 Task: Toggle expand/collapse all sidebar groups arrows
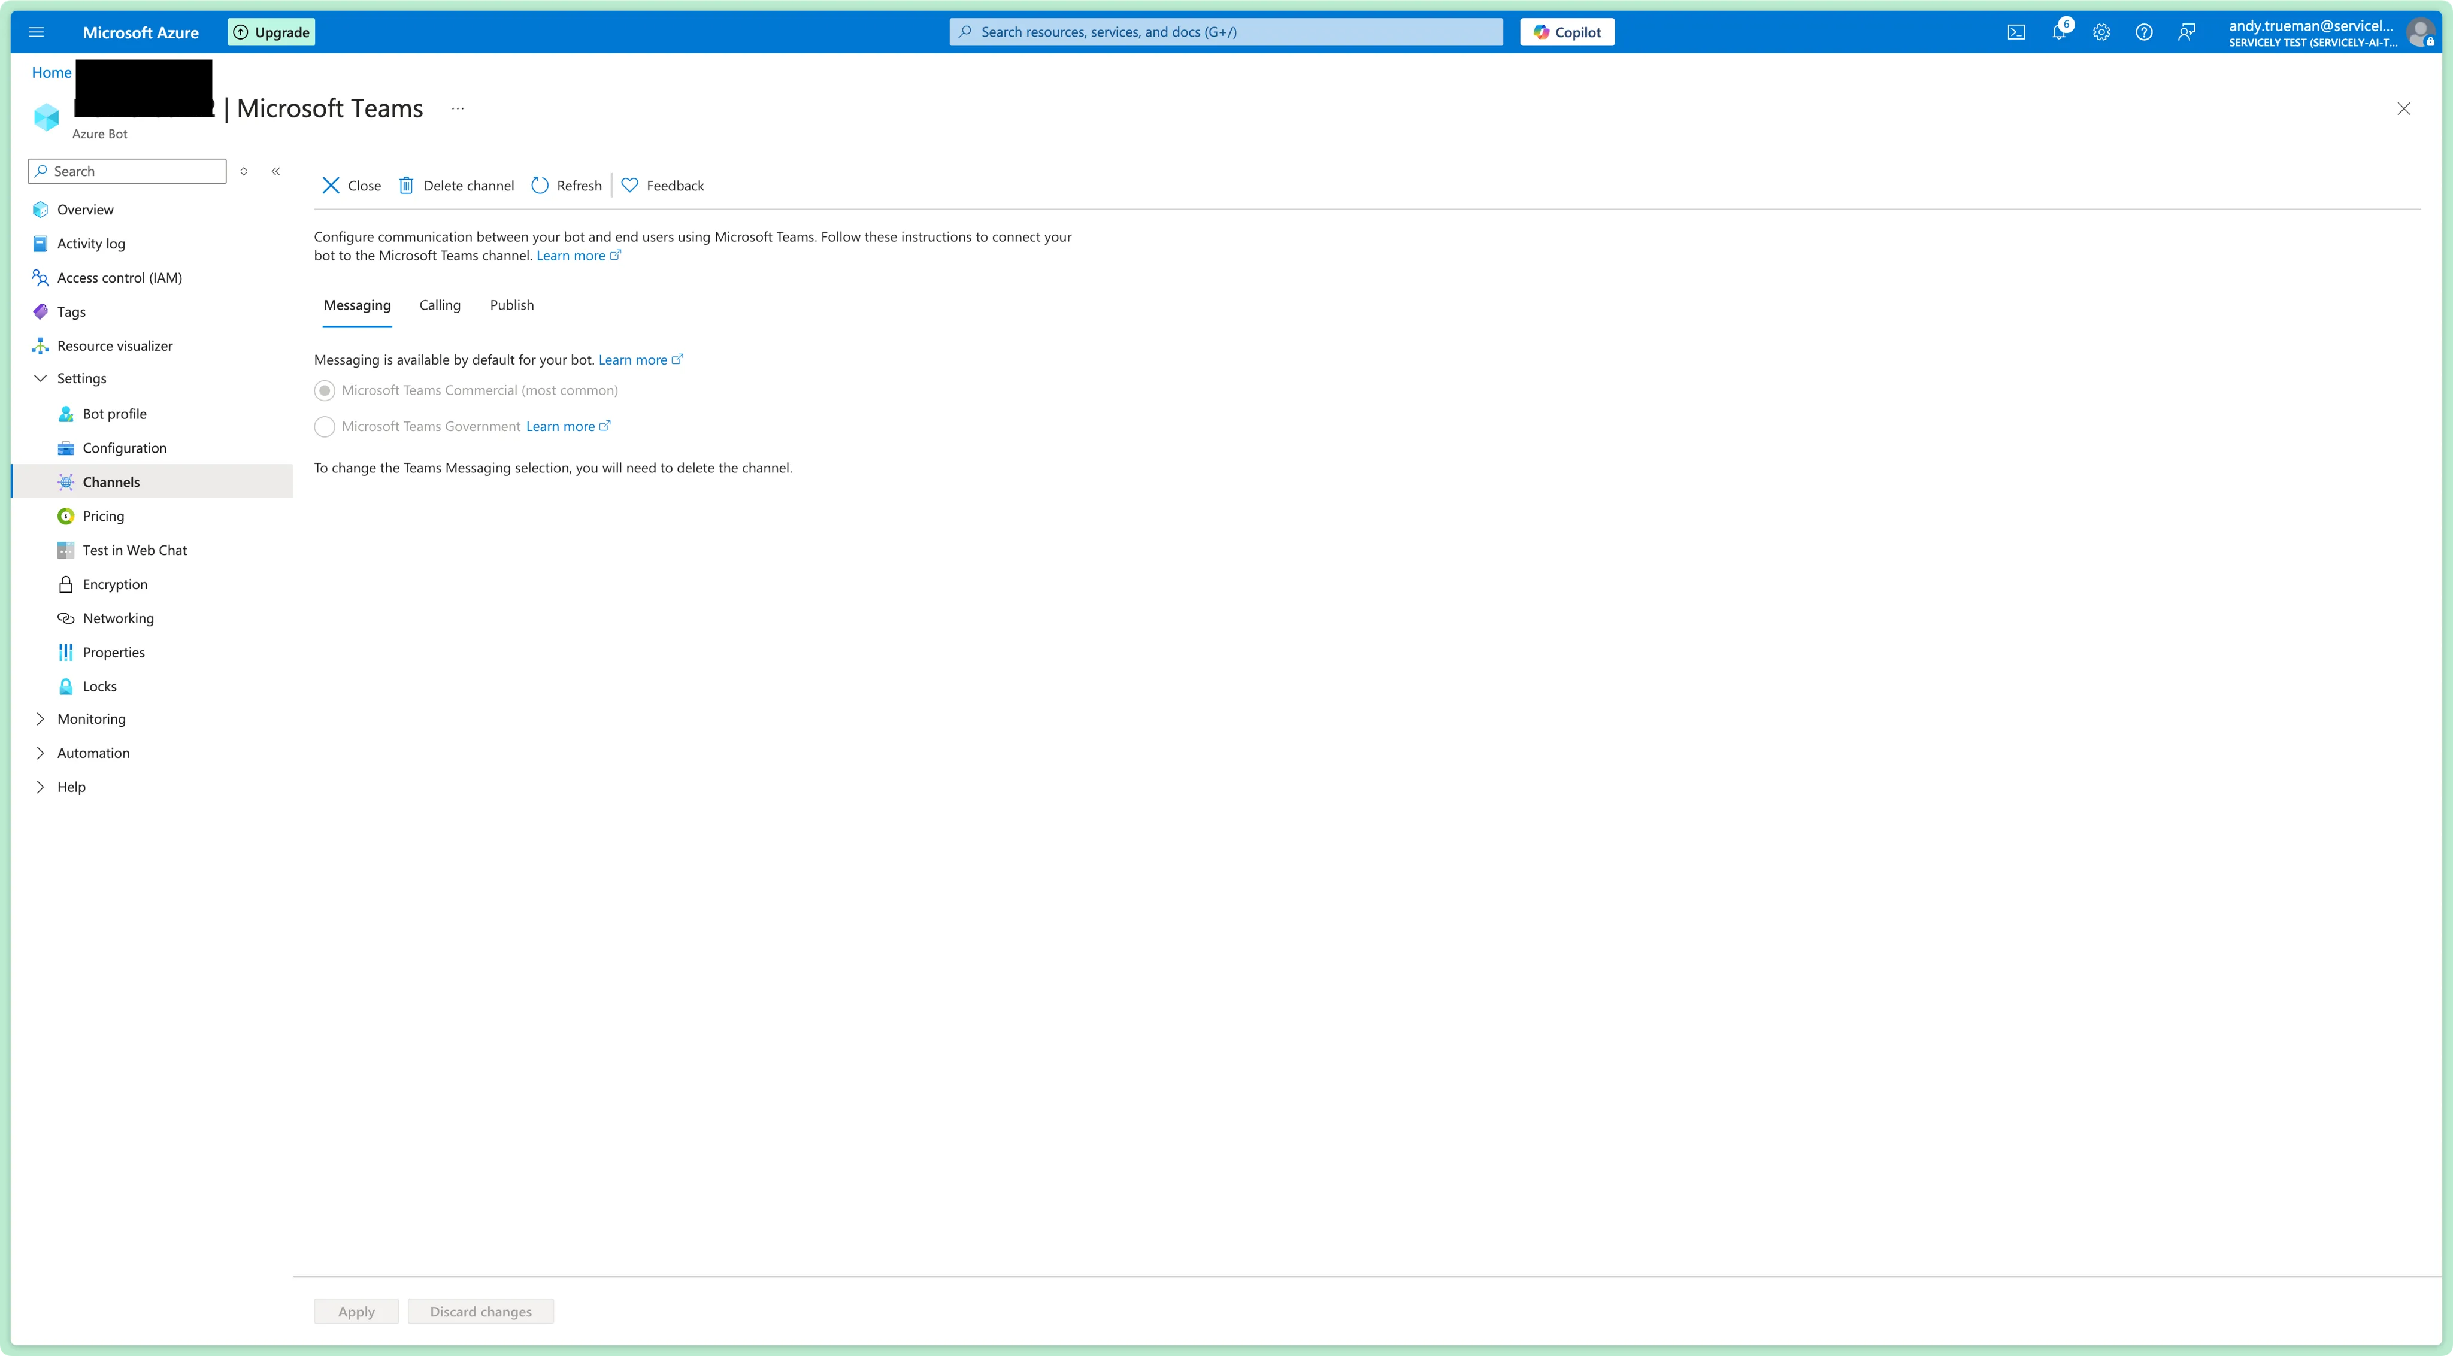tap(244, 171)
